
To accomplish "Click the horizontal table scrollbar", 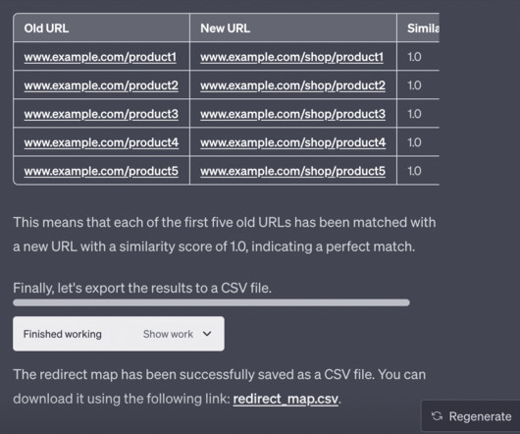I will coord(211,302).
